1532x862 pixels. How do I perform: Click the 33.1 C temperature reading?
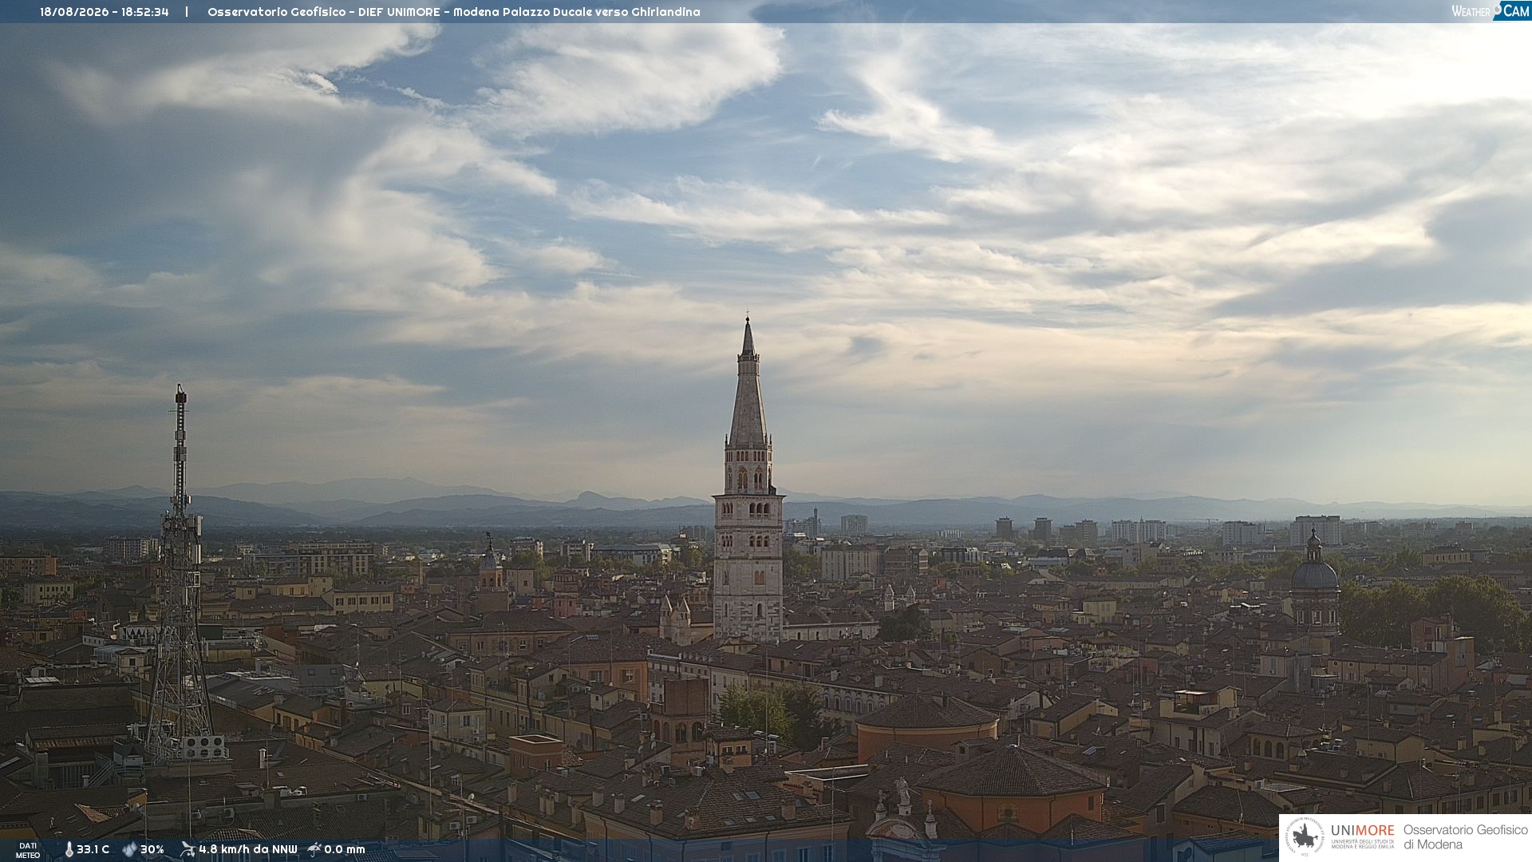click(x=93, y=850)
